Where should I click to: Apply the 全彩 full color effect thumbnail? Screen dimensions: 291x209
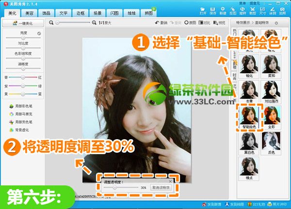pyautogui.click(x=271, y=117)
